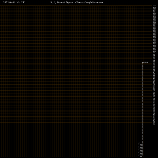Click the 92.26 current price label
This screenshot has height=158, width=158.
click(146, 62)
